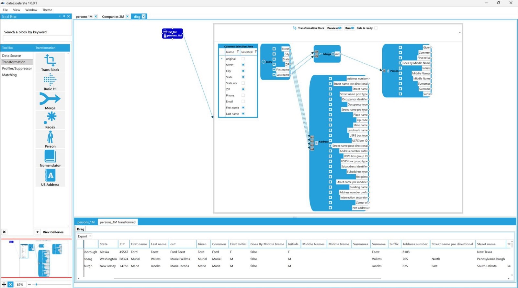The height and width of the screenshot is (288, 518).
Task: Collapse the Transformation Block header panel
Action: (x=460, y=32)
